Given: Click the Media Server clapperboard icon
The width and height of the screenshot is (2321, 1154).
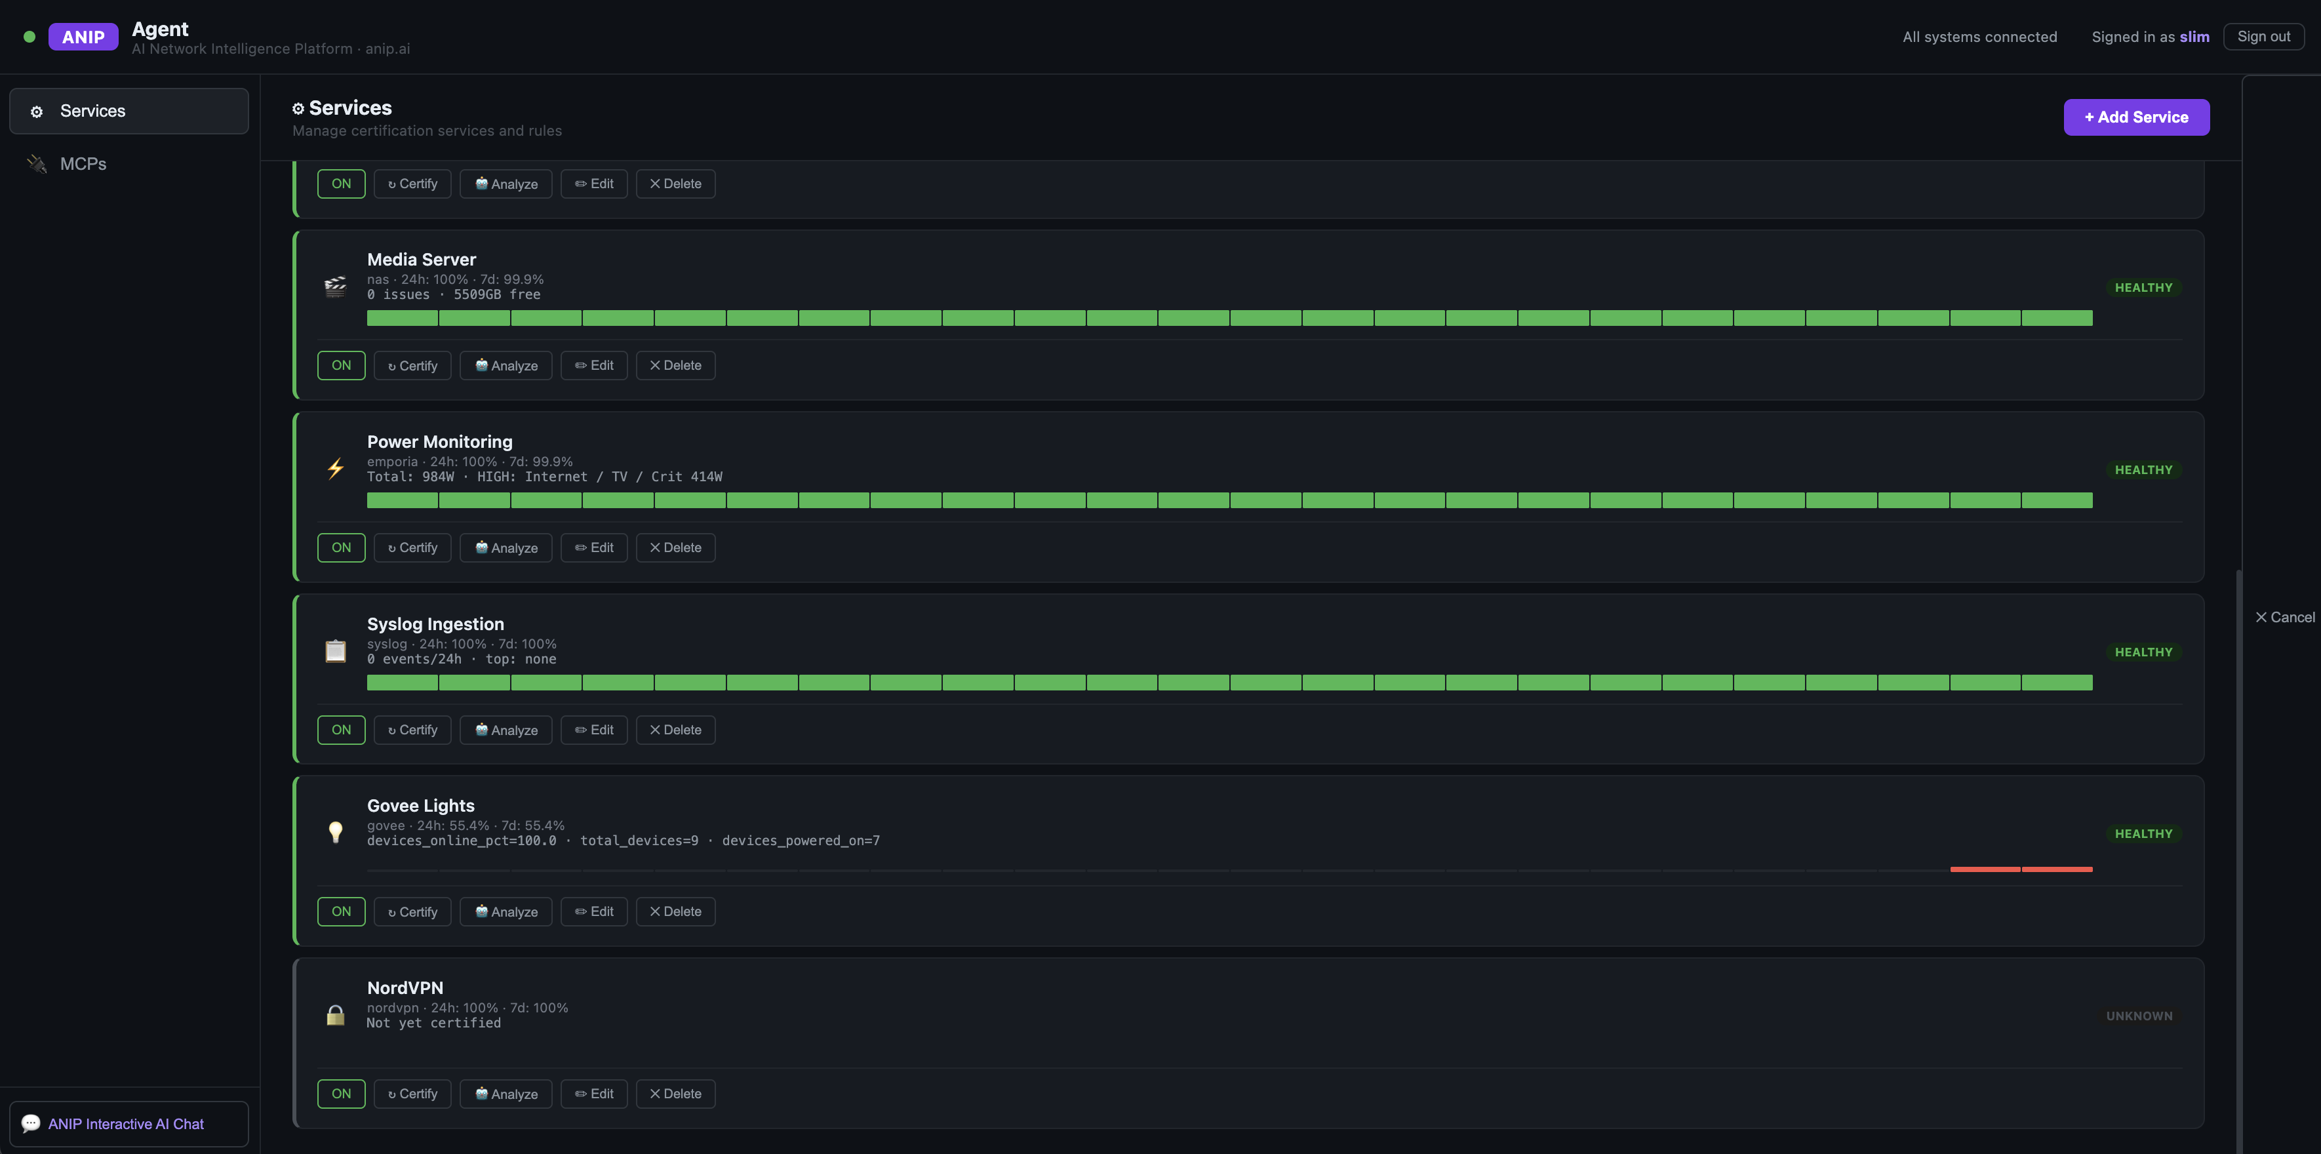Looking at the screenshot, I should pos(335,287).
